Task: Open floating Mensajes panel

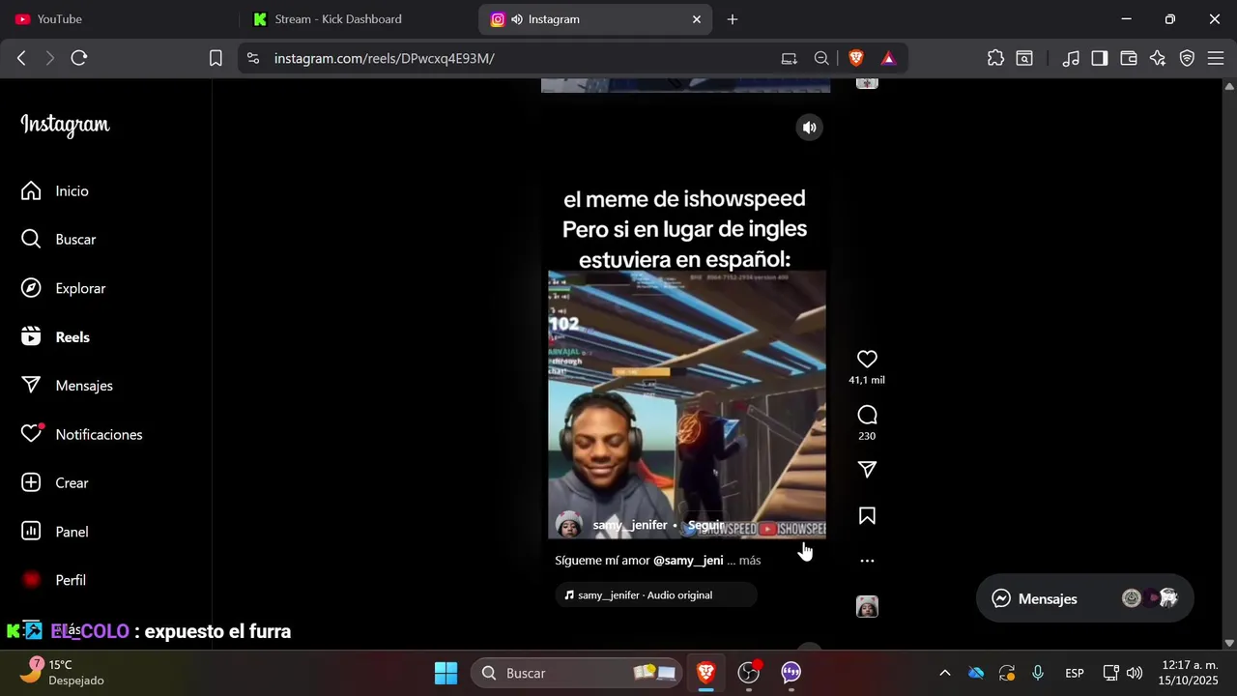Action: (1084, 598)
